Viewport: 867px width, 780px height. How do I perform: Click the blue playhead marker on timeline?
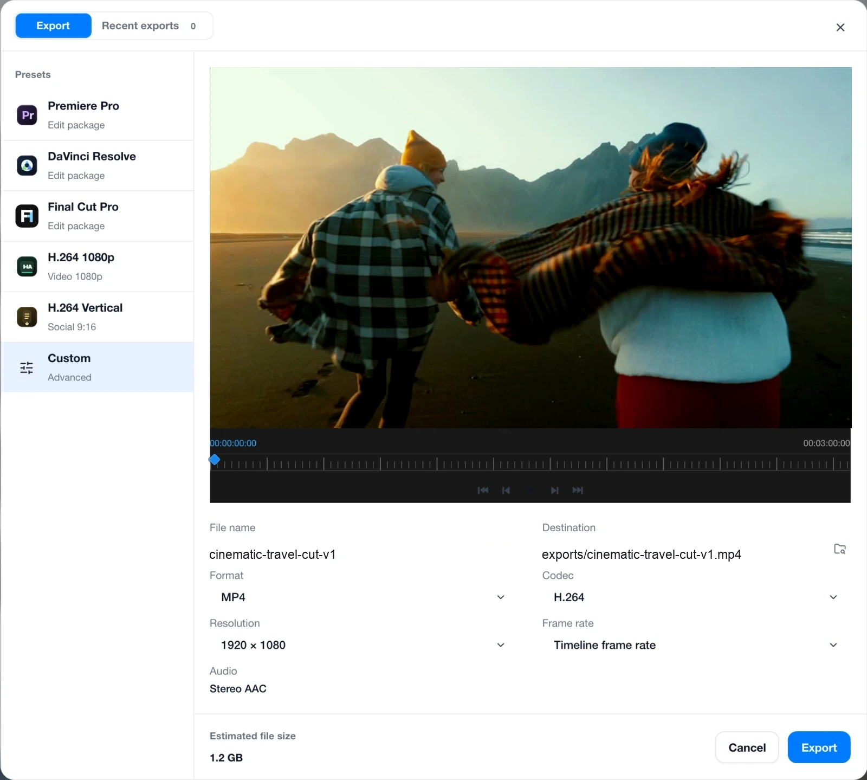point(215,460)
